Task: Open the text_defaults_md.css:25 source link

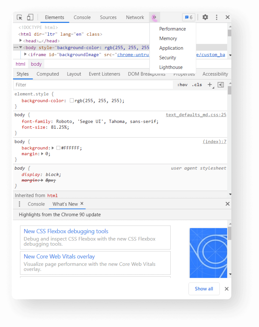Action: 196,115
